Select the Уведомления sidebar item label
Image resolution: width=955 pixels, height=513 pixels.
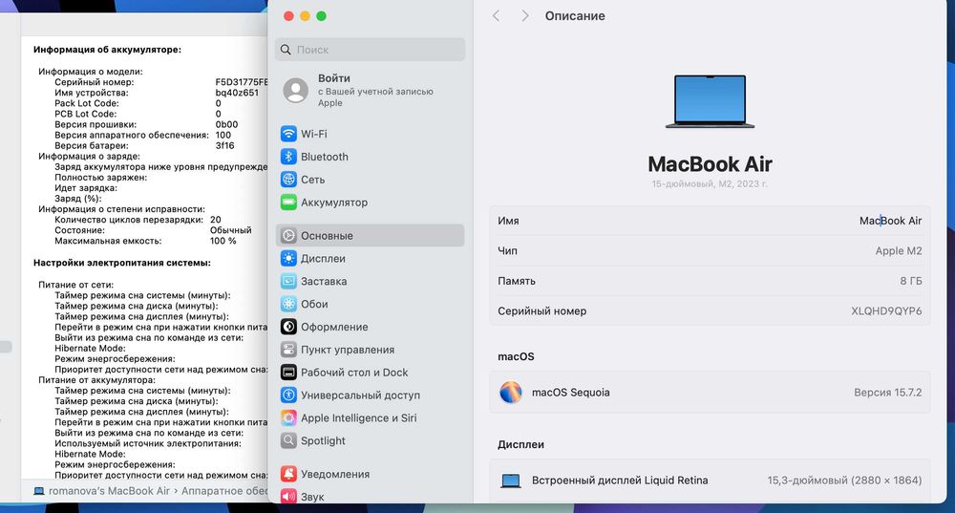(x=335, y=474)
